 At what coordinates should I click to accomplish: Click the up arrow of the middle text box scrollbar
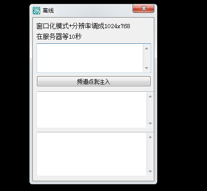(150, 96)
